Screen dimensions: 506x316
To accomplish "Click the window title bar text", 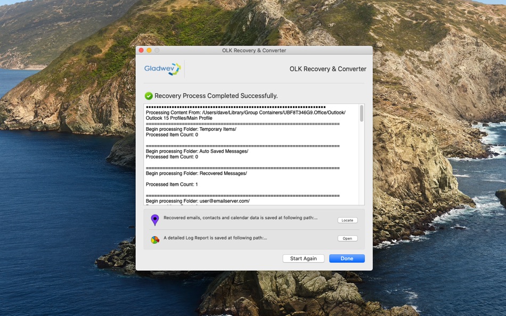I will pyautogui.click(x=254, y=51).
